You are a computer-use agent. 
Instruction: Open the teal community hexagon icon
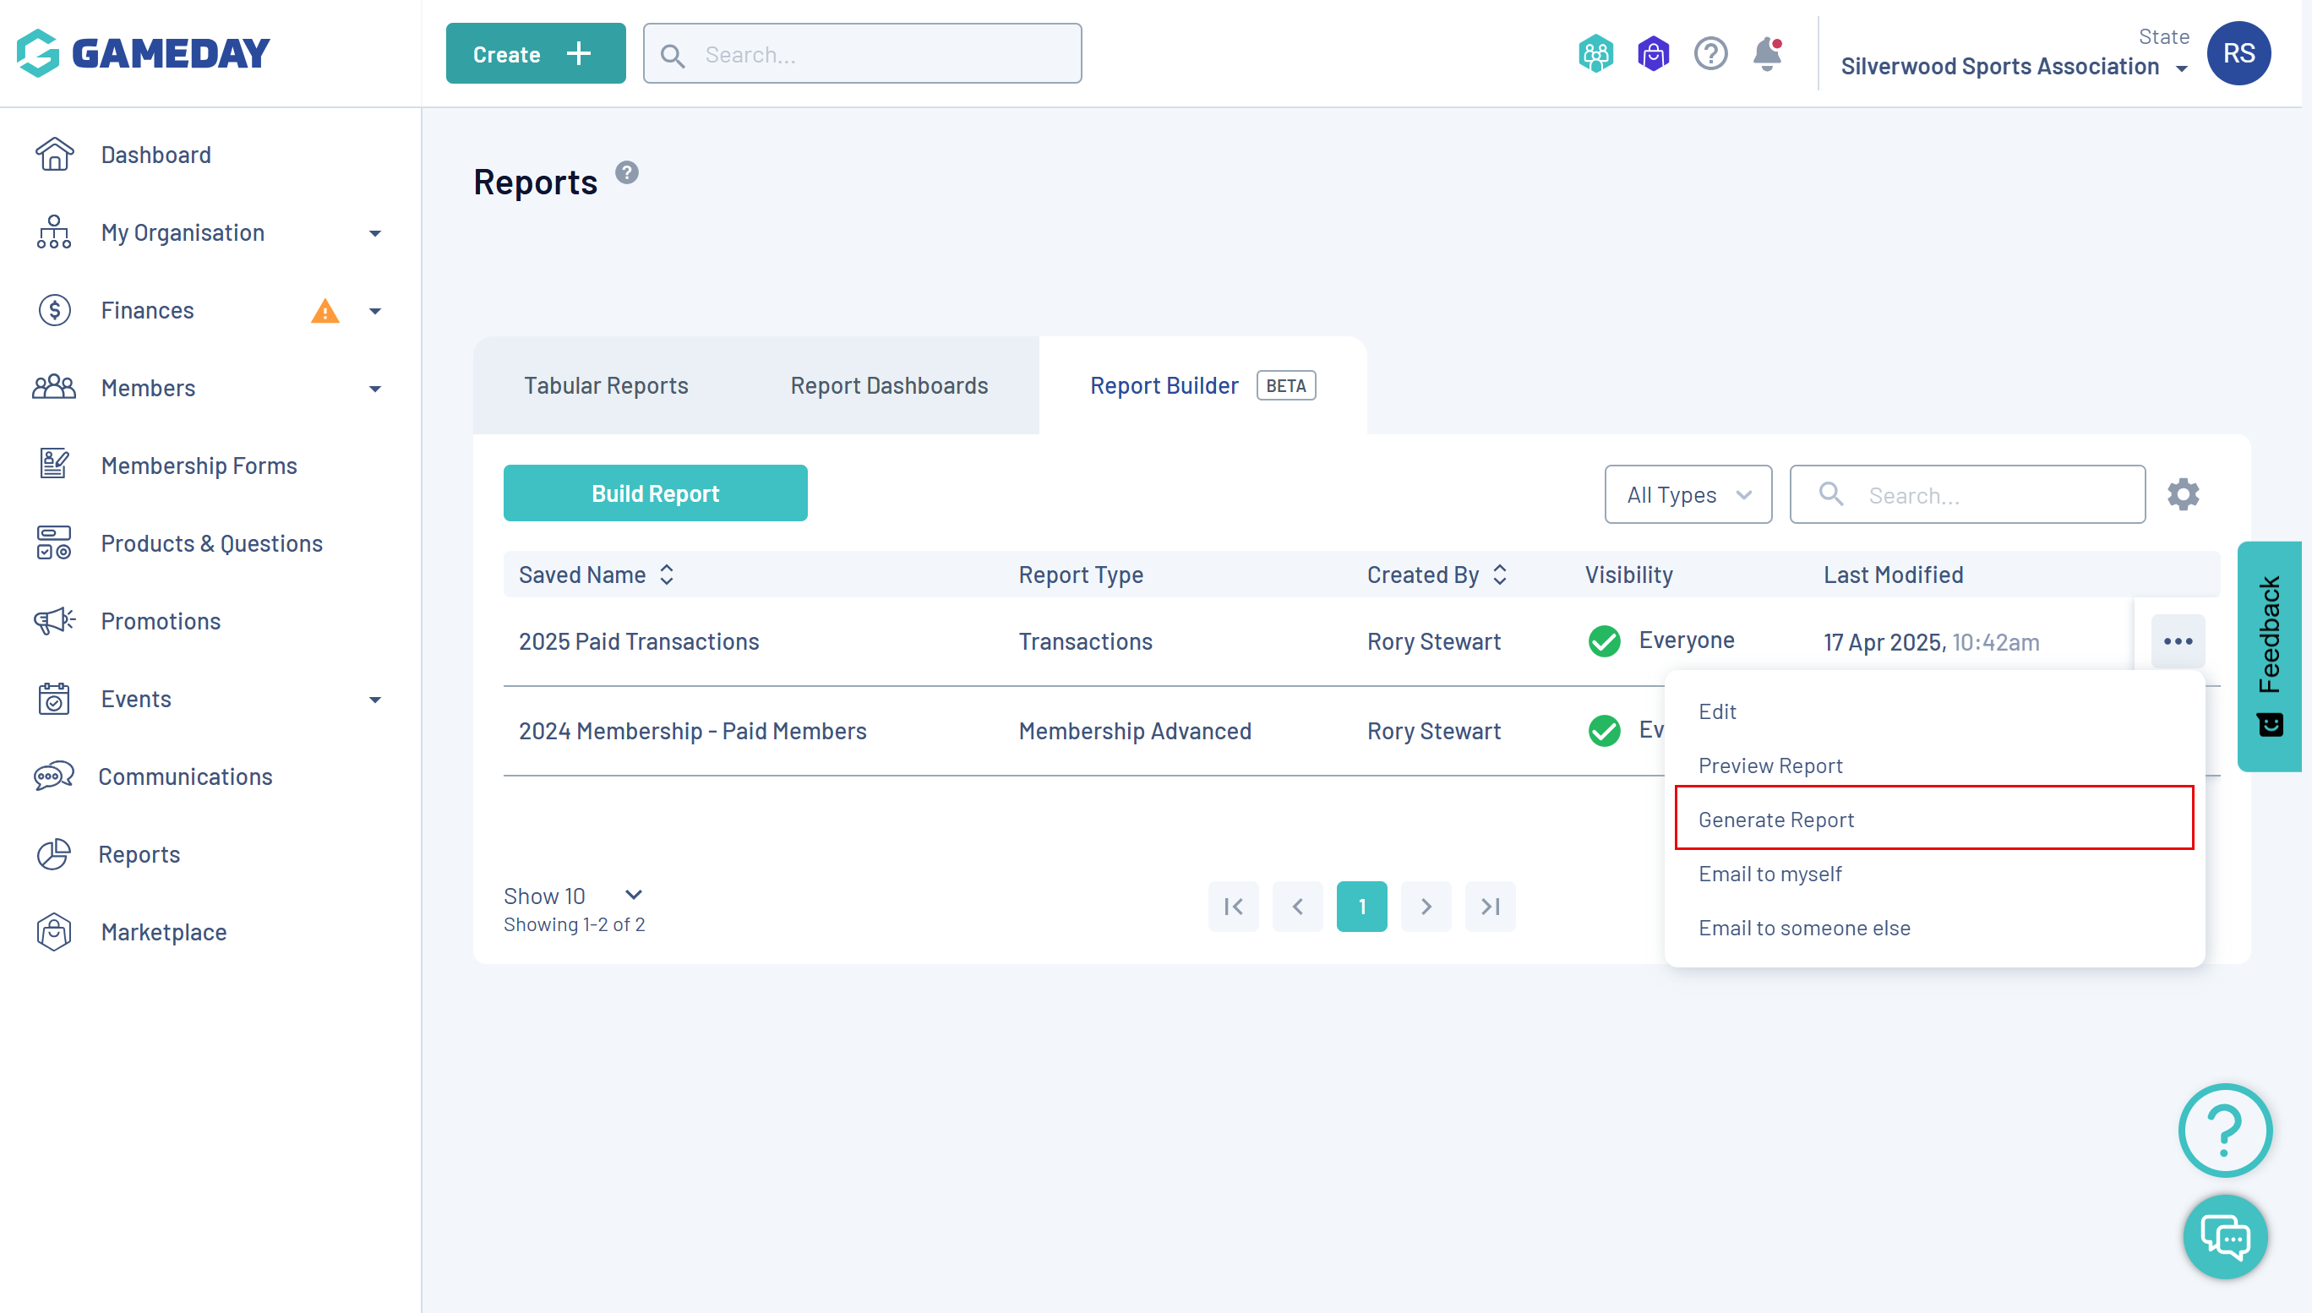pos(1595,54)
